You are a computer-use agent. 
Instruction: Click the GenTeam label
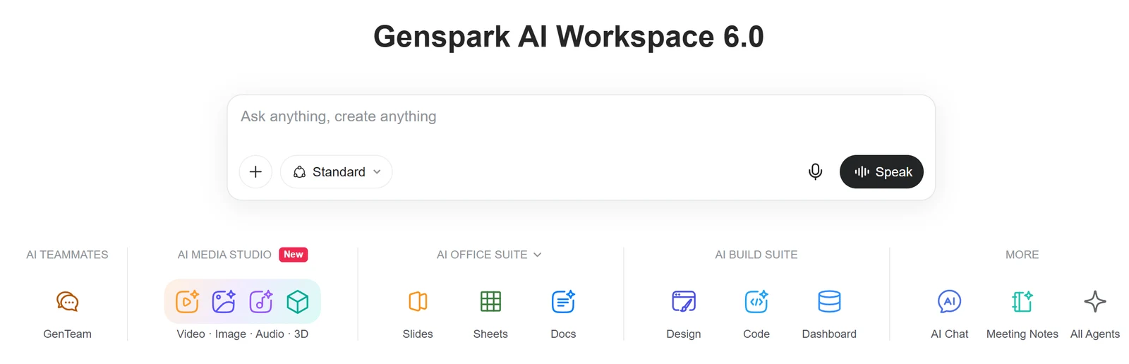[68, 334]
